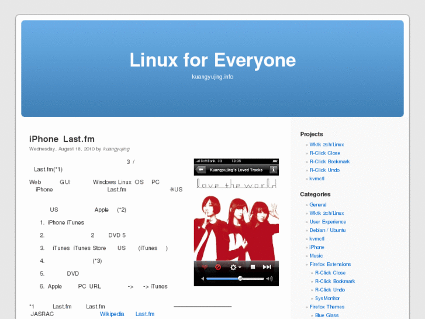This screenshot has width=425, height=319.
Task: Open the iPhone Last.fm post title
Action: pos(62,139)
